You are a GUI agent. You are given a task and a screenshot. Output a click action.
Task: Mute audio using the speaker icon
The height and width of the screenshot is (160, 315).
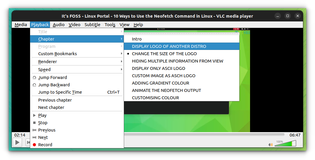(x=270, y=145)
